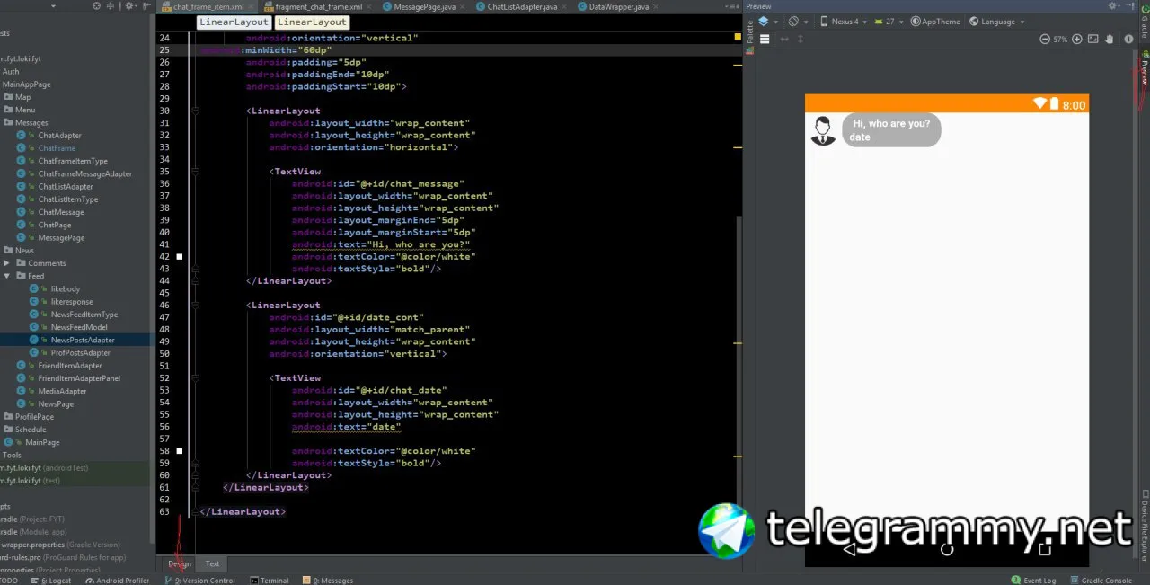This screenshot has width=1150, height=585.
Task: Open the Nexus 4 device dropdown
Action: (x=844, y=22)
